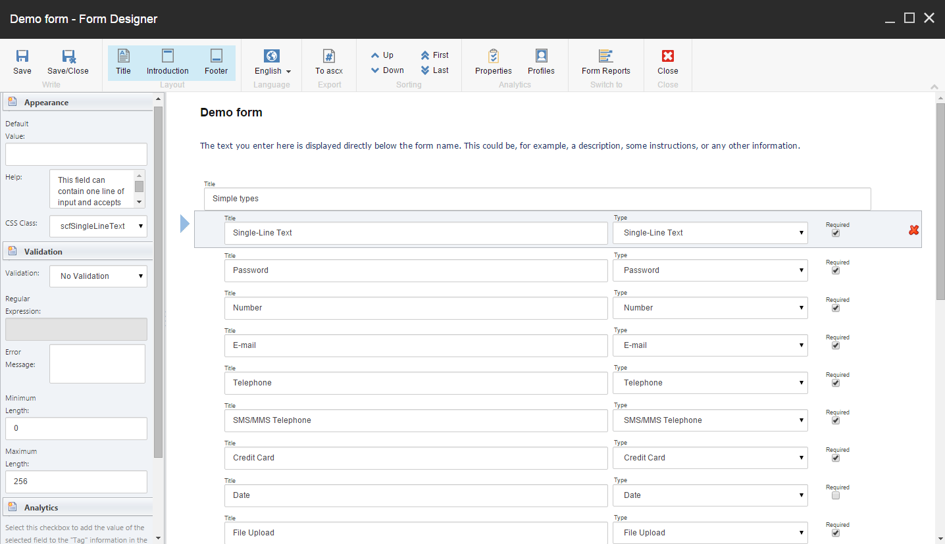Move field Up in sorting

pyautogui.click(x=382, y=55)
